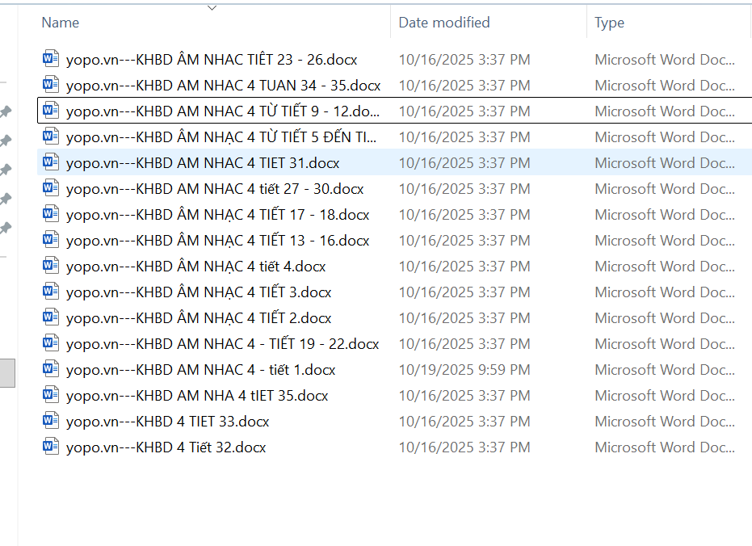The width and height of the screenshot is (752, 546).
Task: Click the Type column header
Action: (x=610, y=23)
